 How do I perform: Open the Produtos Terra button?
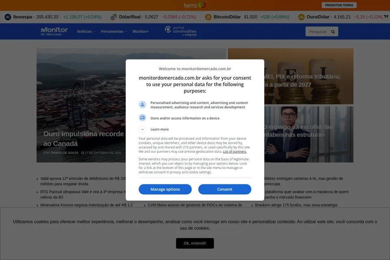(x=339, y=5)
